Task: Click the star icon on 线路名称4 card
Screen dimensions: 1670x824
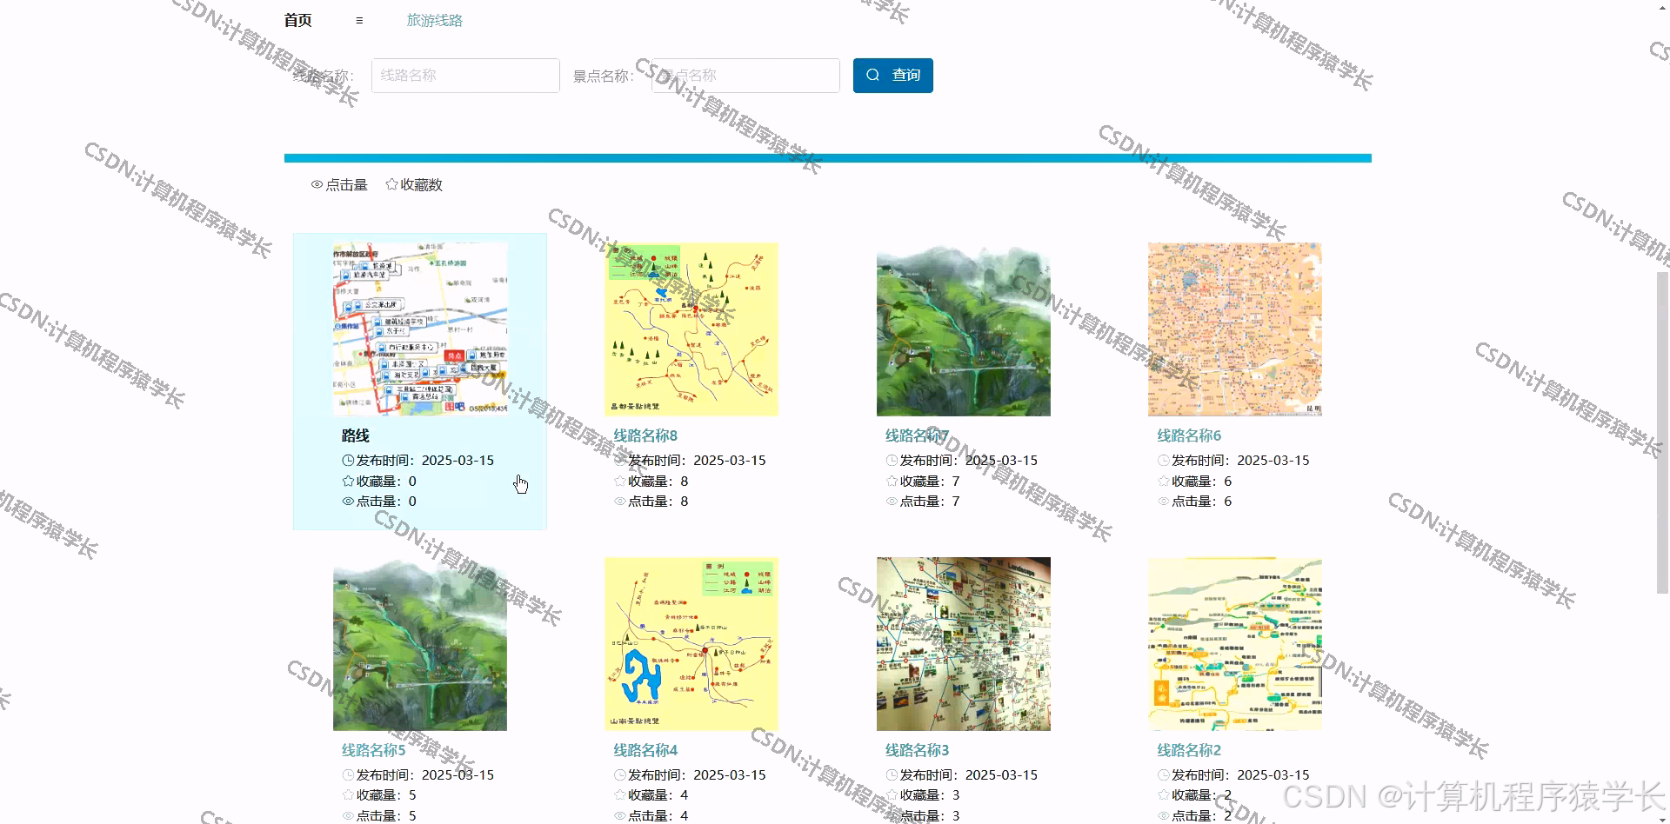Action: pyautogui.click(x=620, y=795)
